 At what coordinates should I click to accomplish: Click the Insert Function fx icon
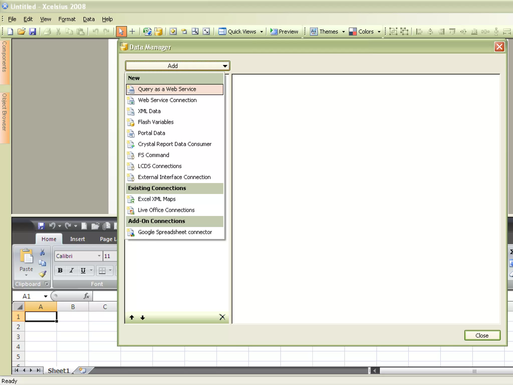(x=86, y=296)
